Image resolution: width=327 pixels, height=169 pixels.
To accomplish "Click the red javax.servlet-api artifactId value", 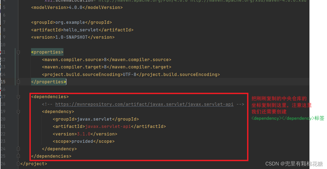I will [108, 127].
